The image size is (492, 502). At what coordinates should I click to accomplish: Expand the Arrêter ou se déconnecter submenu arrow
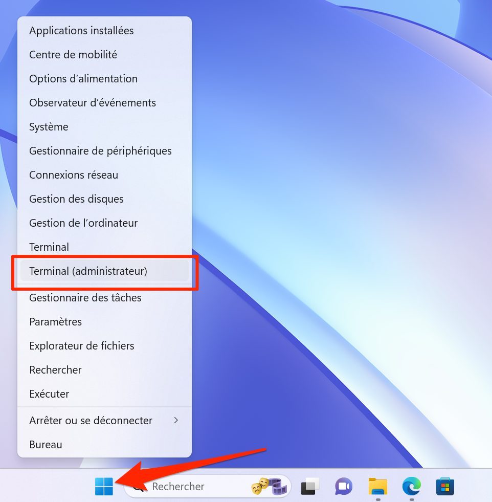click(x=176, y=420)
